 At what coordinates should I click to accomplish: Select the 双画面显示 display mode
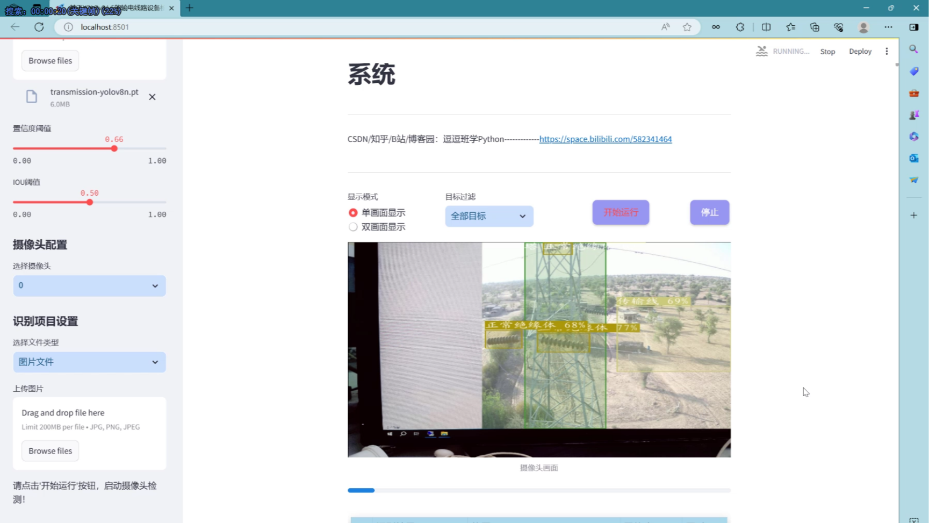pyautogui.click(x=353, y=227)
